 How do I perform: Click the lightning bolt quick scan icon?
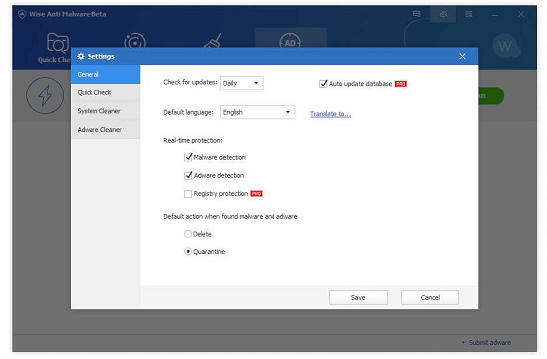point(45,95)
